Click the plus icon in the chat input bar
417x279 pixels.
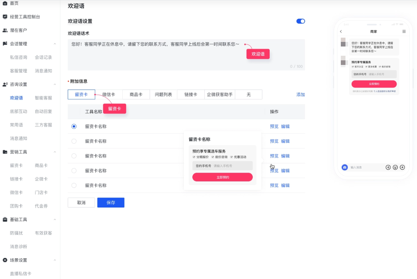pyautogui.click(x=402, y=168)
